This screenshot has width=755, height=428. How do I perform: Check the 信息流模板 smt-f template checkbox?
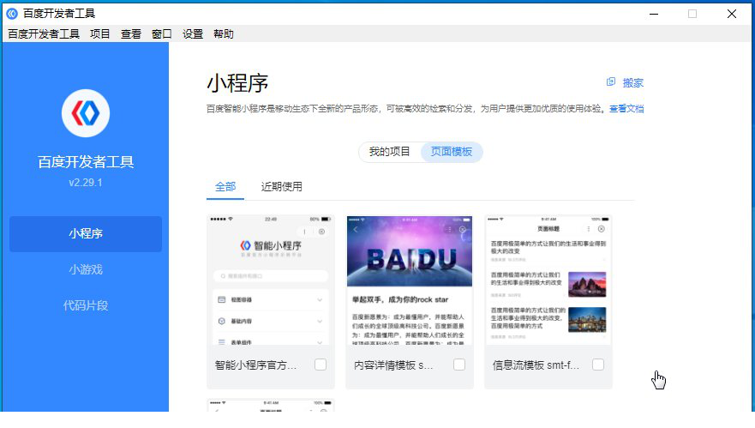tap(598, 365)
